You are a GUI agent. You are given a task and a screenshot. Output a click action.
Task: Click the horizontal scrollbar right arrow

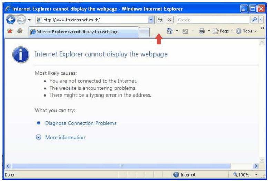point(256,166)
